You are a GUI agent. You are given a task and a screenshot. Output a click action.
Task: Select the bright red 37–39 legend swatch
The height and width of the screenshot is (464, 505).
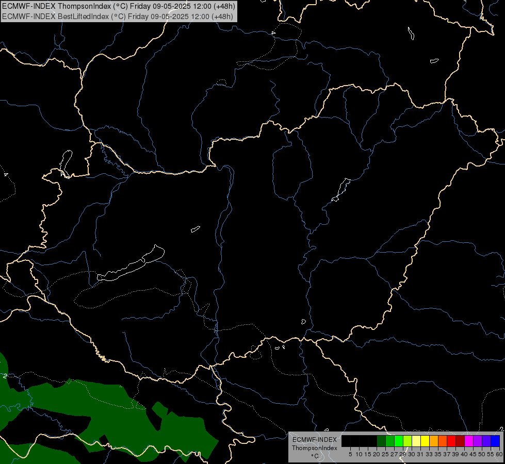451,441
